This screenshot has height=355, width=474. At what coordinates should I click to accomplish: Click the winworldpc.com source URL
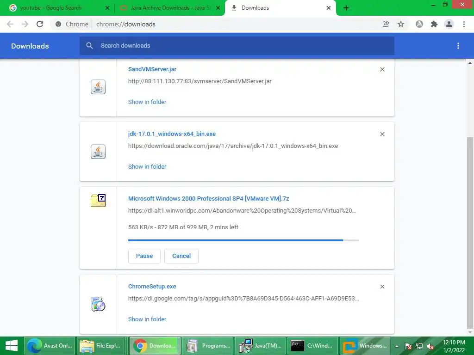(242, 210)
